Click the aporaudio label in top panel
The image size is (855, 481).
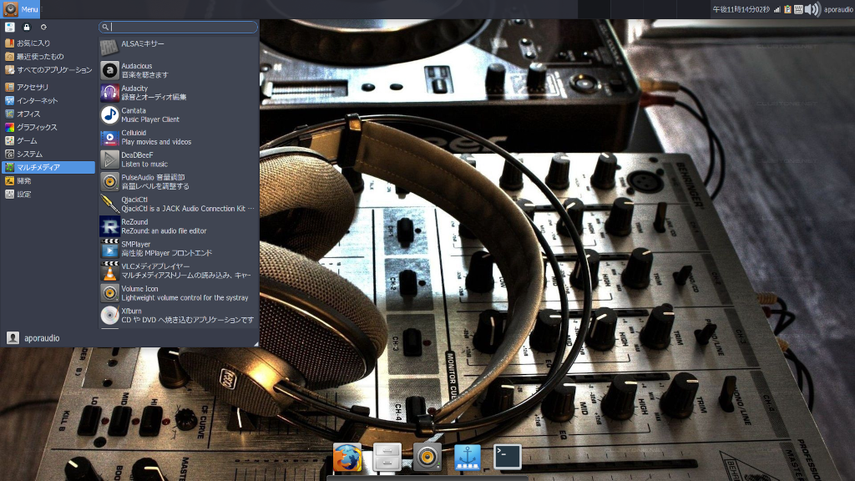(x=838, y=9)
